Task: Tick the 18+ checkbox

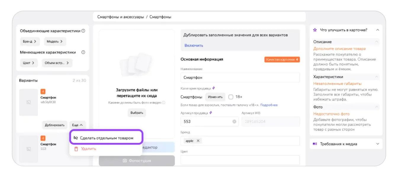Action: 231,97
